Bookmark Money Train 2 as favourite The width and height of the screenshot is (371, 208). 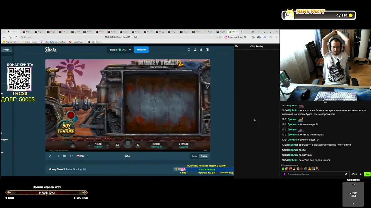pos(85,169)
